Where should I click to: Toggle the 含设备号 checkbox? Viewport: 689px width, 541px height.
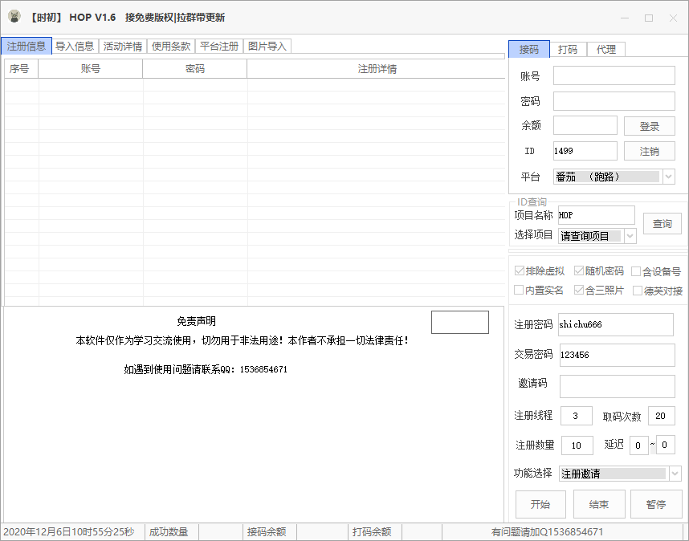click(x=636, y=272)
